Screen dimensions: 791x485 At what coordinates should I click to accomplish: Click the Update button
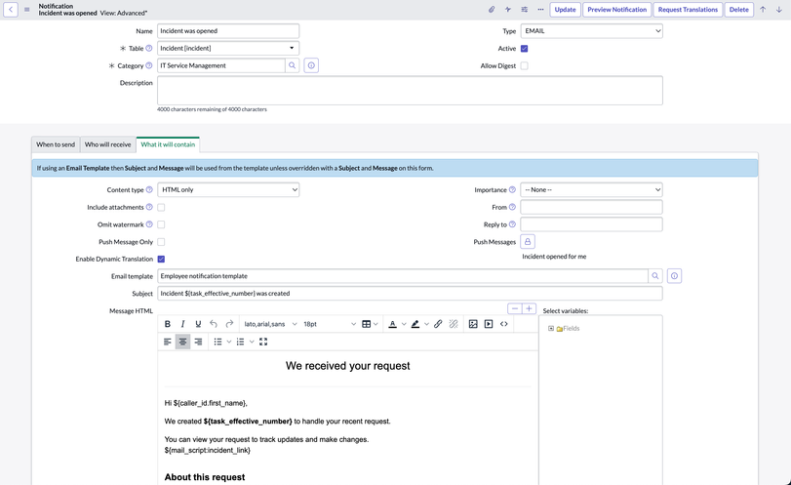point(565,10)
